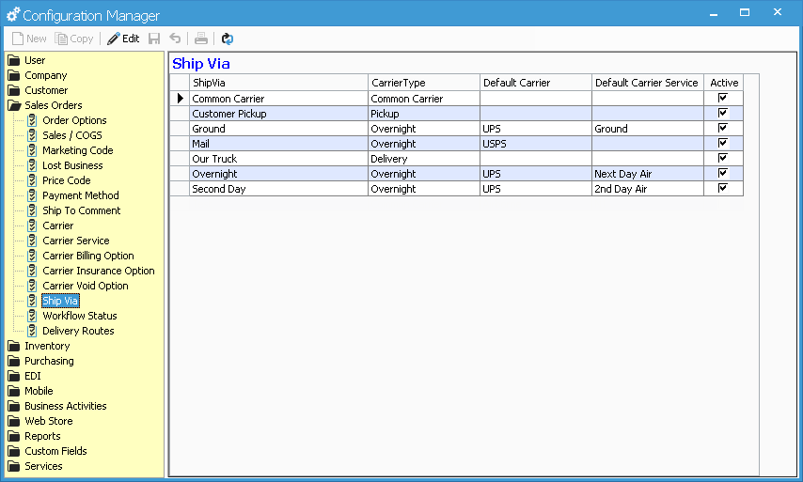Viewport: 803px width, 482px height.
Task: Click row selector arrow for Common Carrier
Action: pos(180,99)
